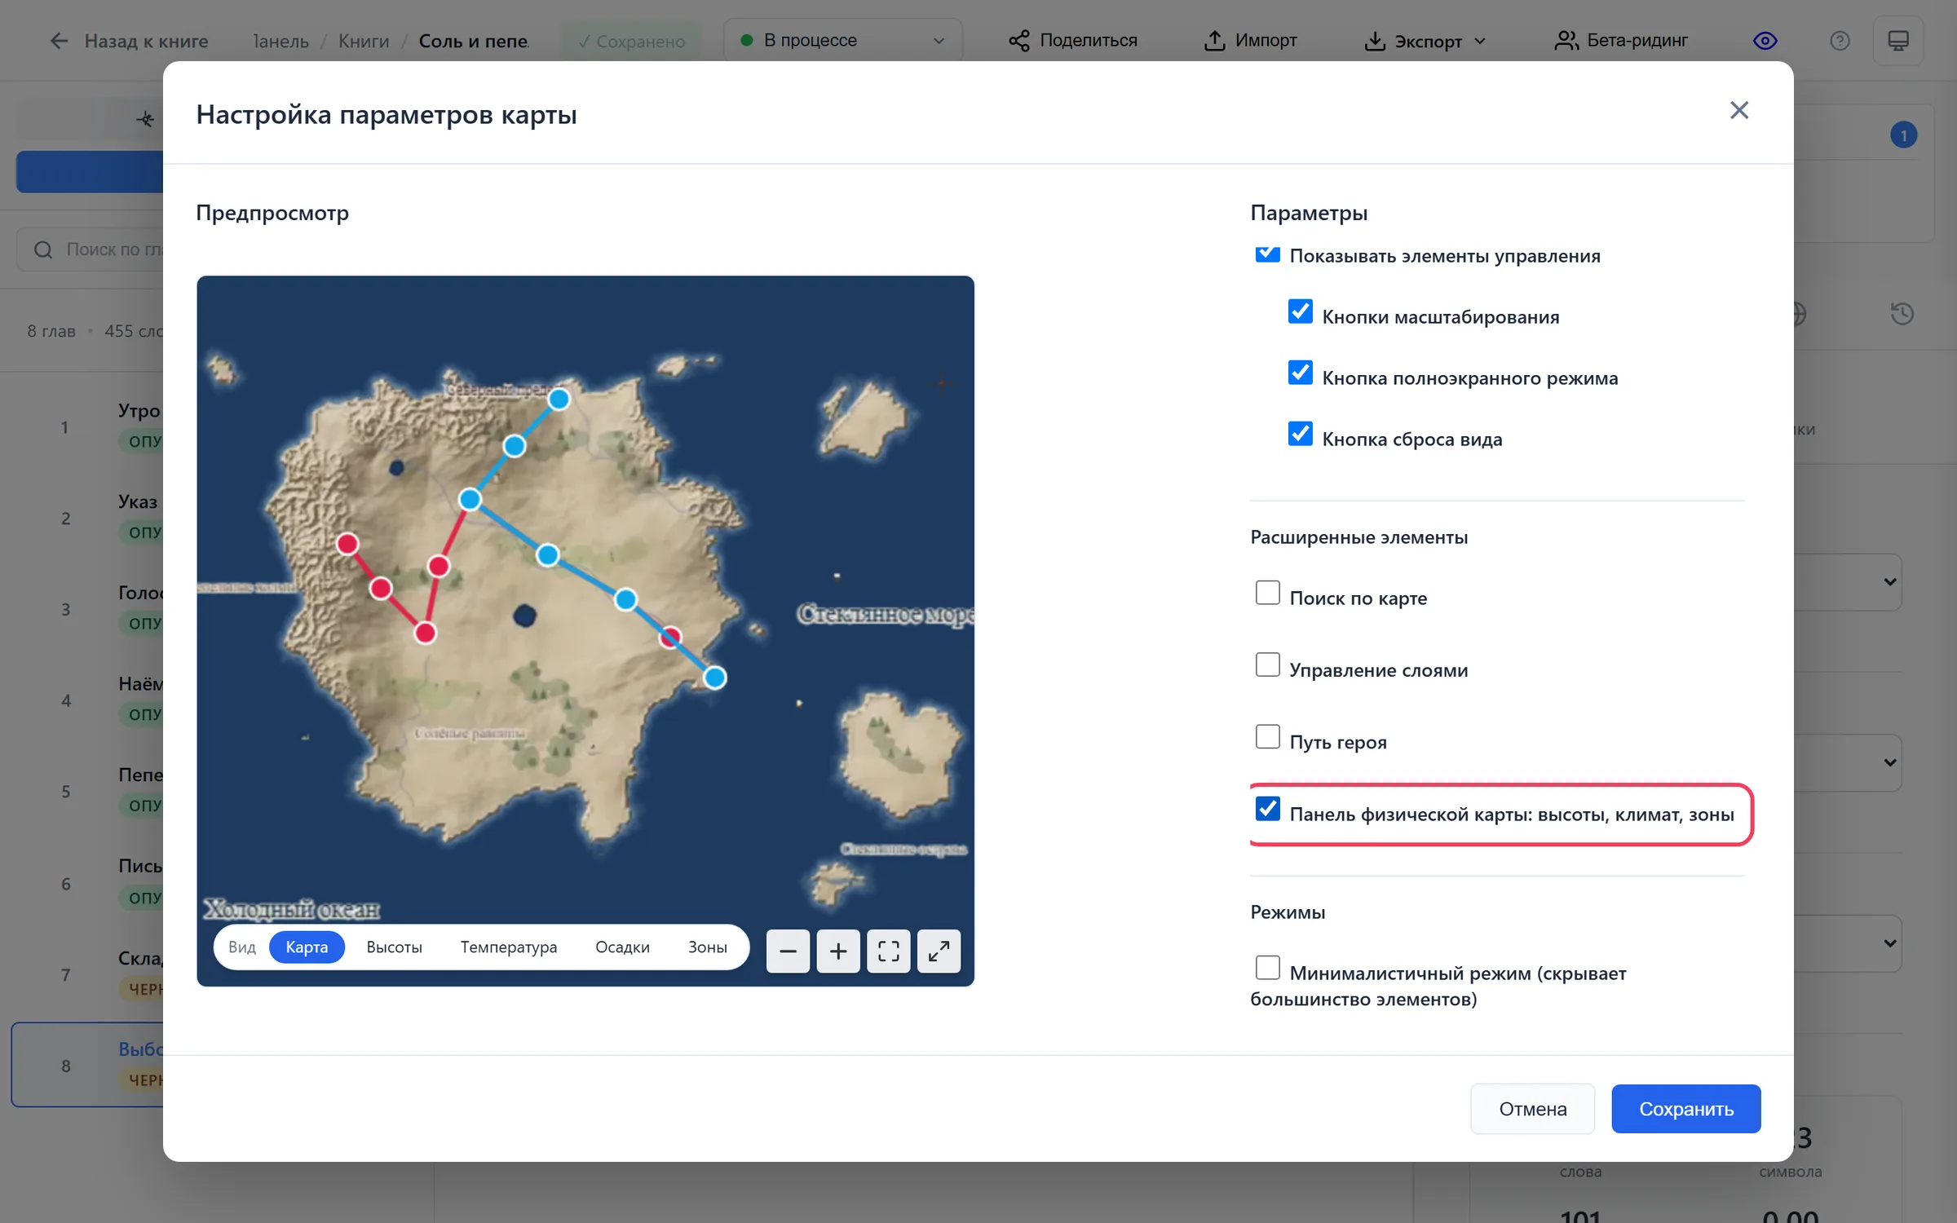
Task: Select the Карта view tab
Action: (x=307, y=947)
